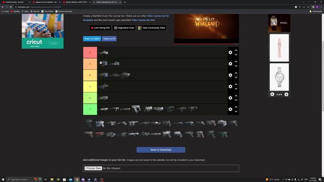Open the notification center on the taskbar
Screen dimensions: 324x182
click(320, 179)
